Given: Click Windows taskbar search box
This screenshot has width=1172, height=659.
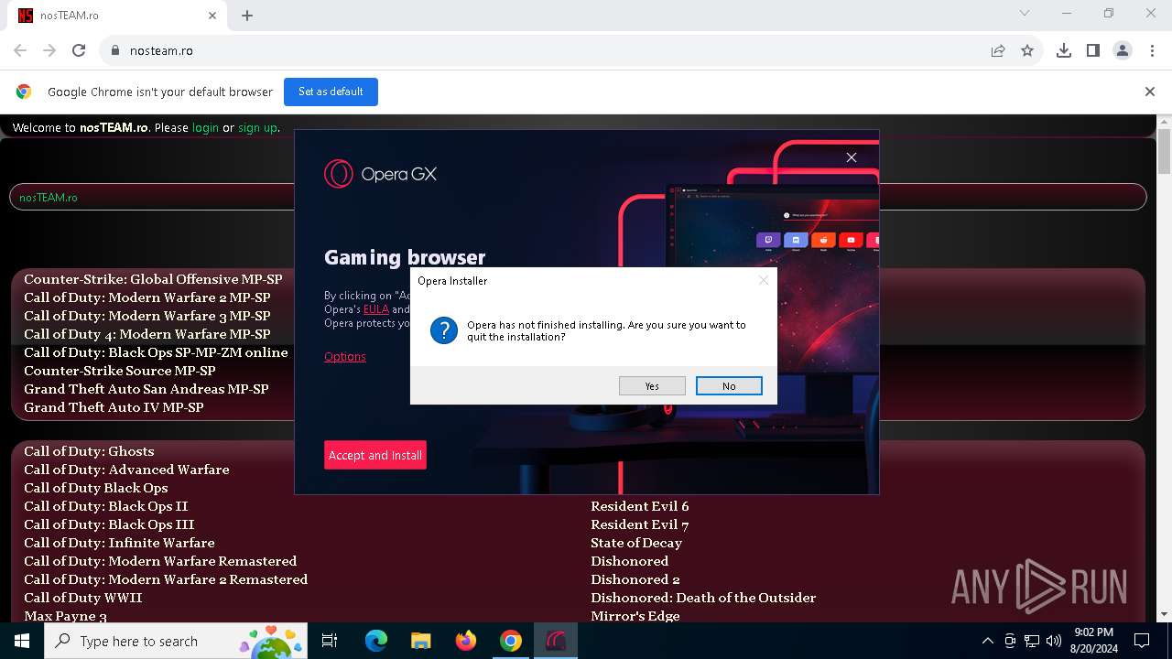Looking at the screenshot, I should point(176,641).
